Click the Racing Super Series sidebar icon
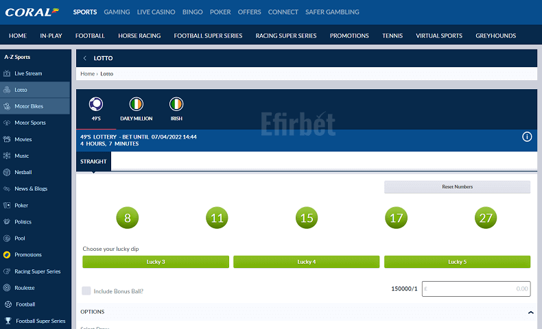Viewport: 542px width, 329px height. (7, 271)
